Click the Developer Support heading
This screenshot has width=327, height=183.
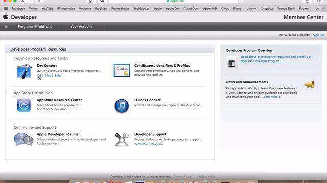coord(150,134)
